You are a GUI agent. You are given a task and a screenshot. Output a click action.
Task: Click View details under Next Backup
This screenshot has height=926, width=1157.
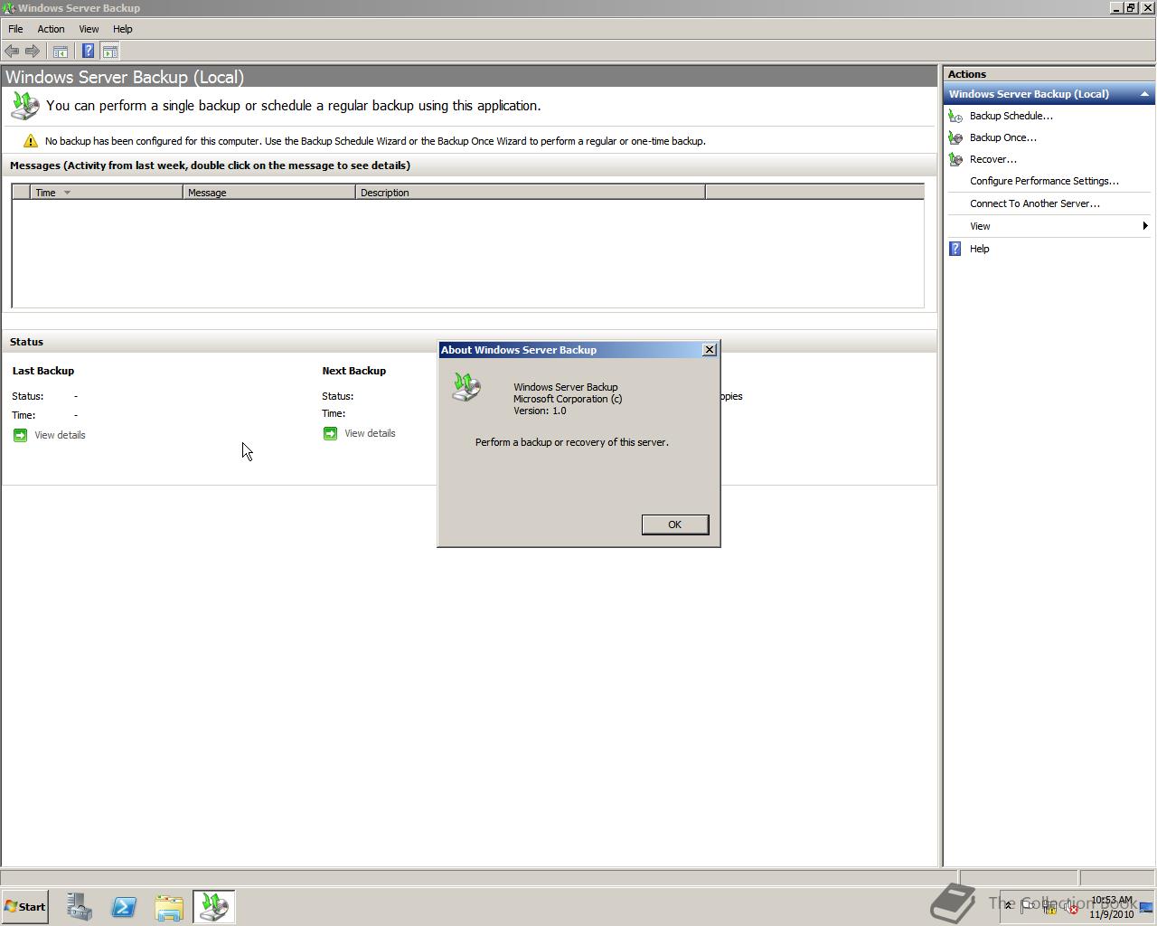[370, 433]
